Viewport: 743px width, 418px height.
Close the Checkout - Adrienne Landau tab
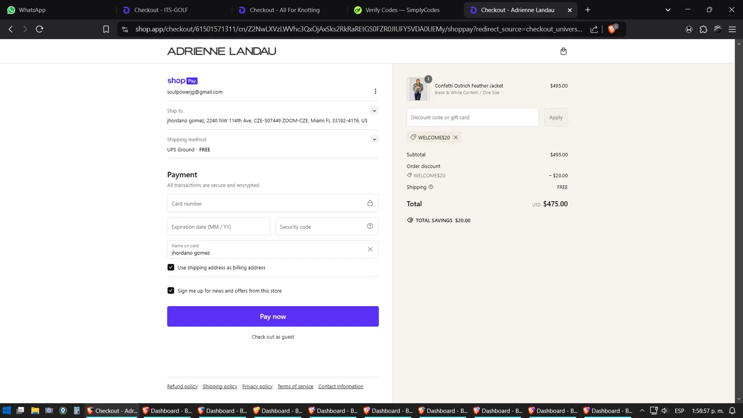click(x=570, y=10)
